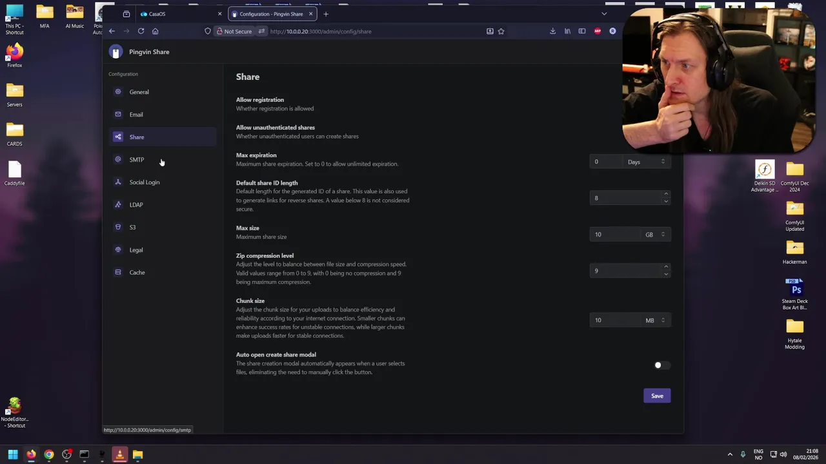The image size is (826, 464).
Task: Click the Pingvin Share logo icon
Action: coord(116,52)
